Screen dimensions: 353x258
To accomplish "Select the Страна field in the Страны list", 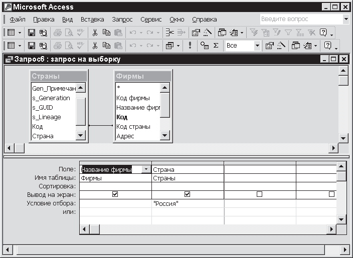I will 43,136.
